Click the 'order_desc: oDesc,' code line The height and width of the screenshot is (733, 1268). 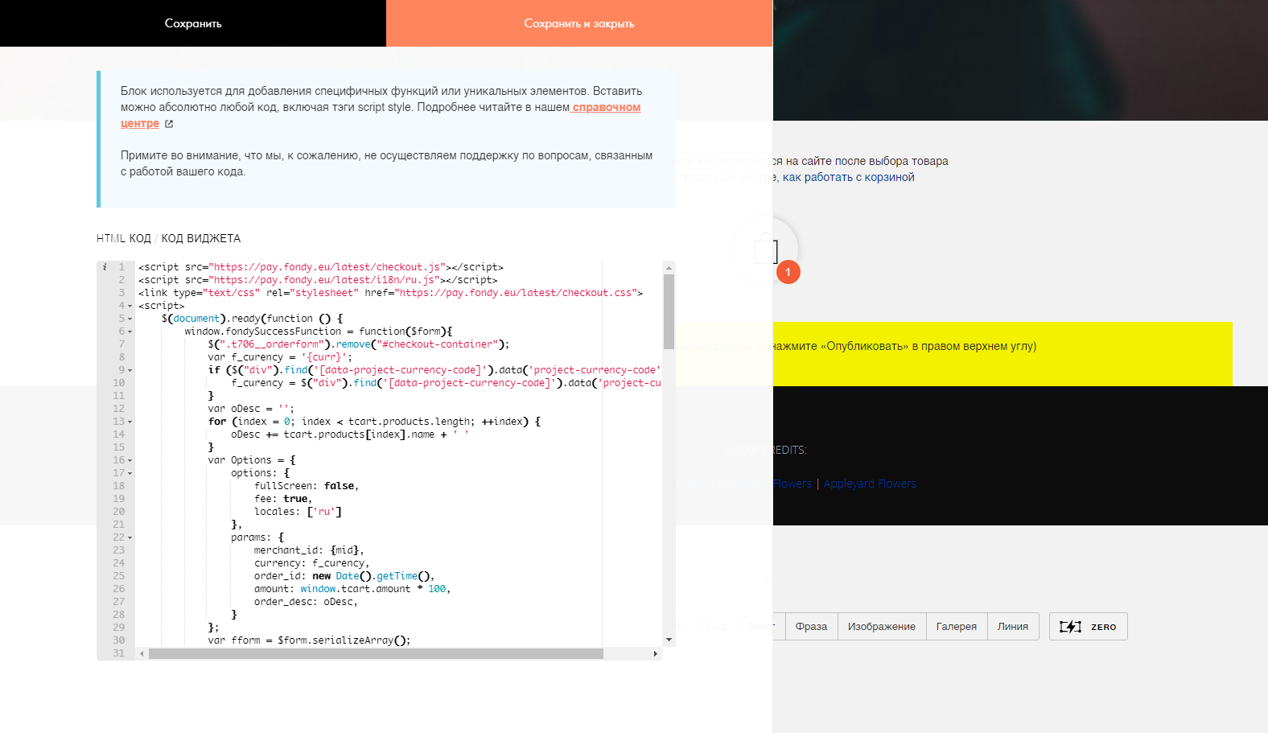tap(306, 602)
